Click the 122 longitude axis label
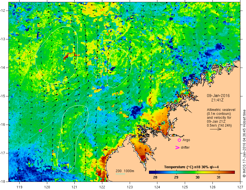 click(x=102, y=187)
